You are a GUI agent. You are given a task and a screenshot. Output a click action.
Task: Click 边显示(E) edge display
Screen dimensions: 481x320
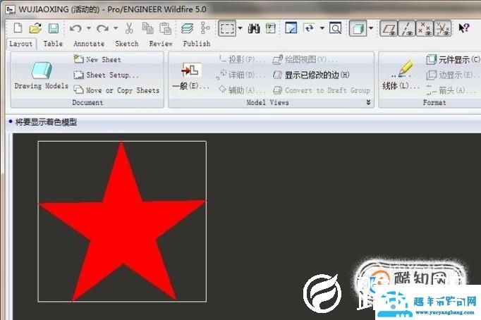452,75
